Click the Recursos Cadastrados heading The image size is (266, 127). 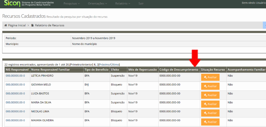(24, 16)
